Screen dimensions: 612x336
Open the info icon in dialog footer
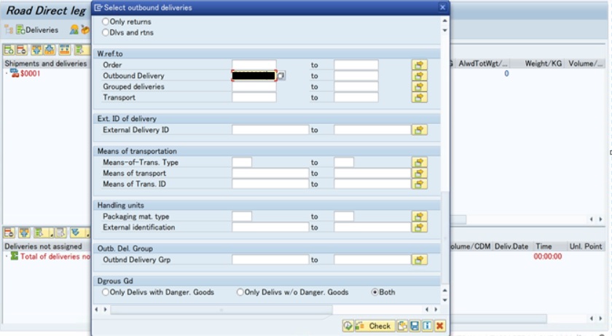click(426, 326)
